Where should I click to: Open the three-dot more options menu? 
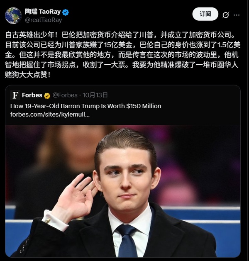237,15
